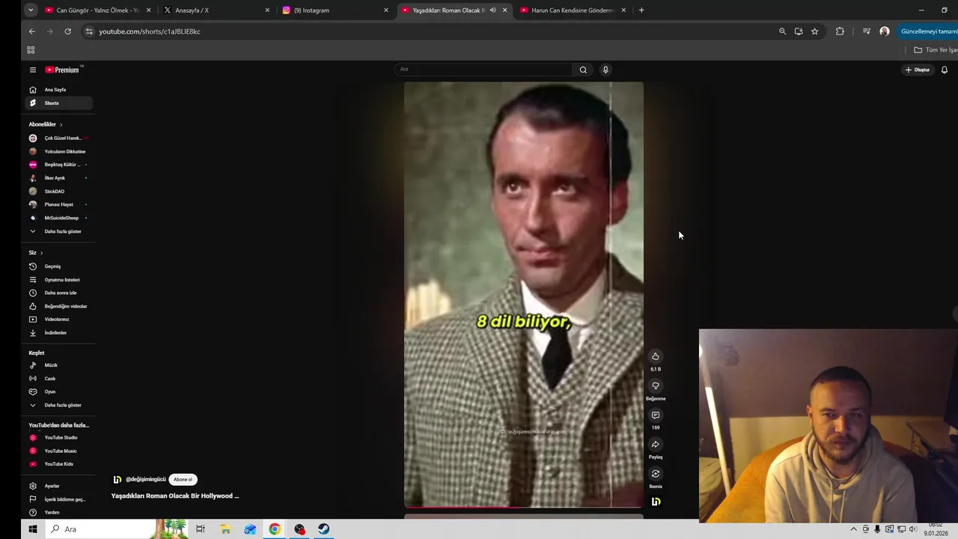Click the address bar URL
This screenshot has height=539, width=958.
150,31
